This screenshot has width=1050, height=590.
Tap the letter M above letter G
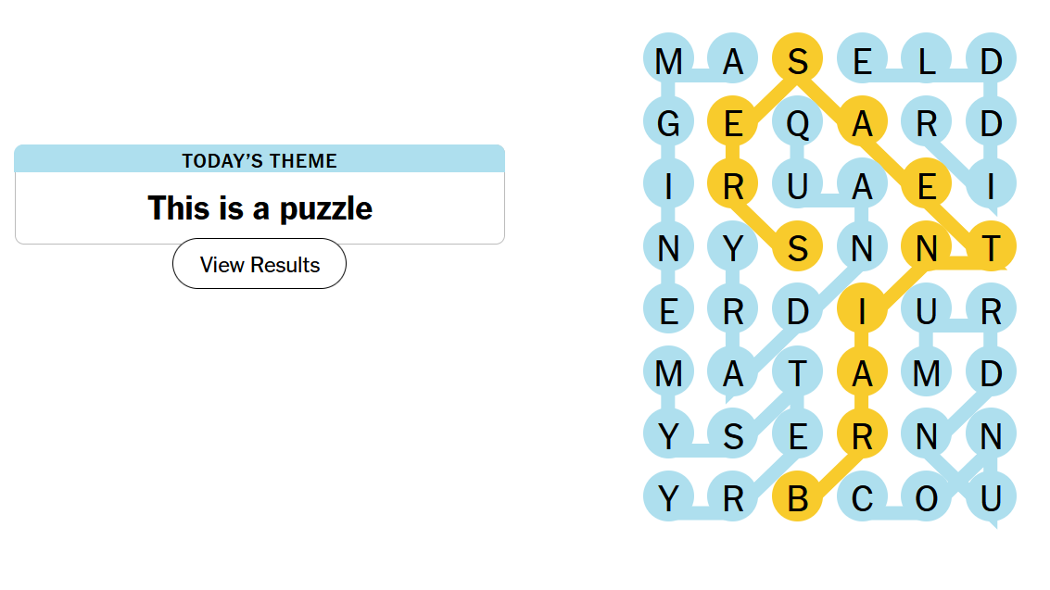(668, 61)
